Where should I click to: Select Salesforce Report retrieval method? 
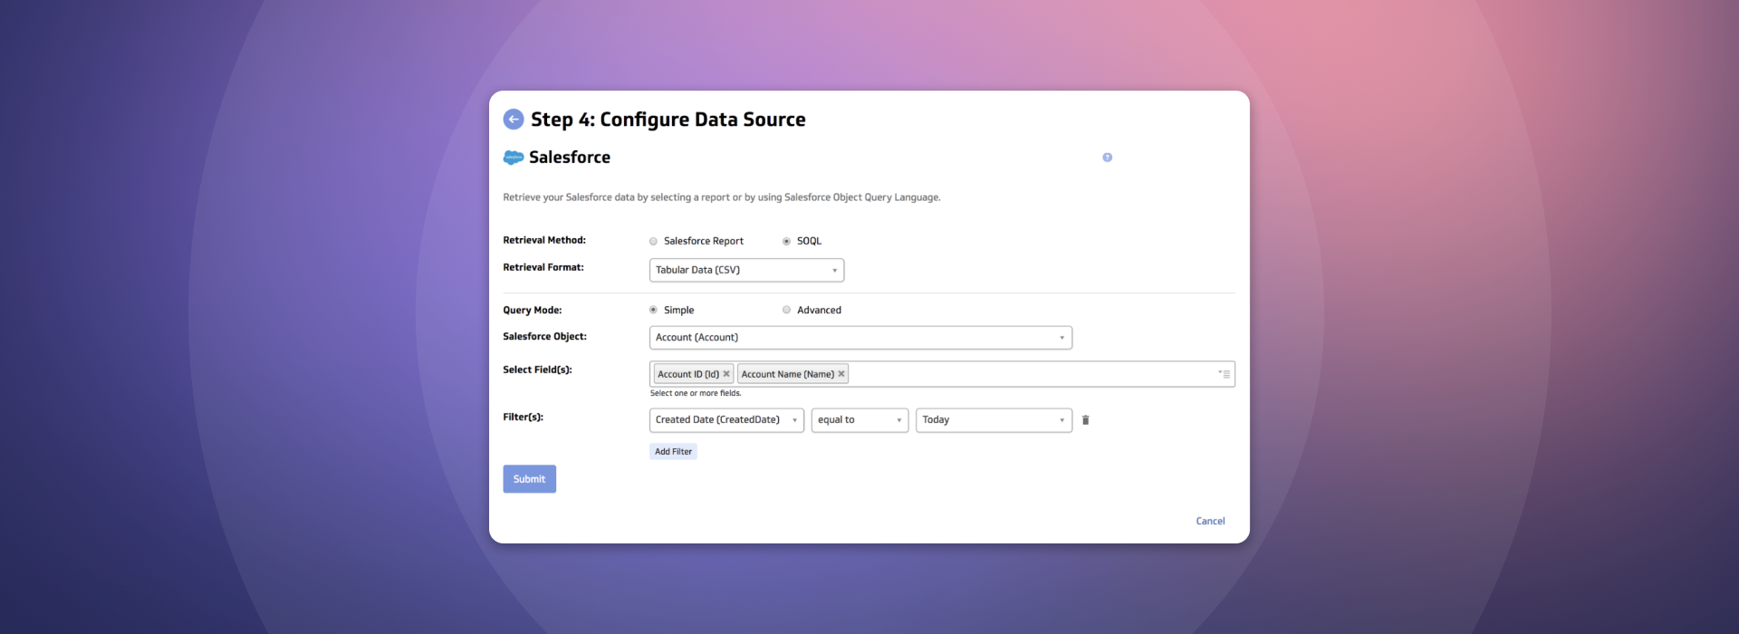[x=653, y=242]
